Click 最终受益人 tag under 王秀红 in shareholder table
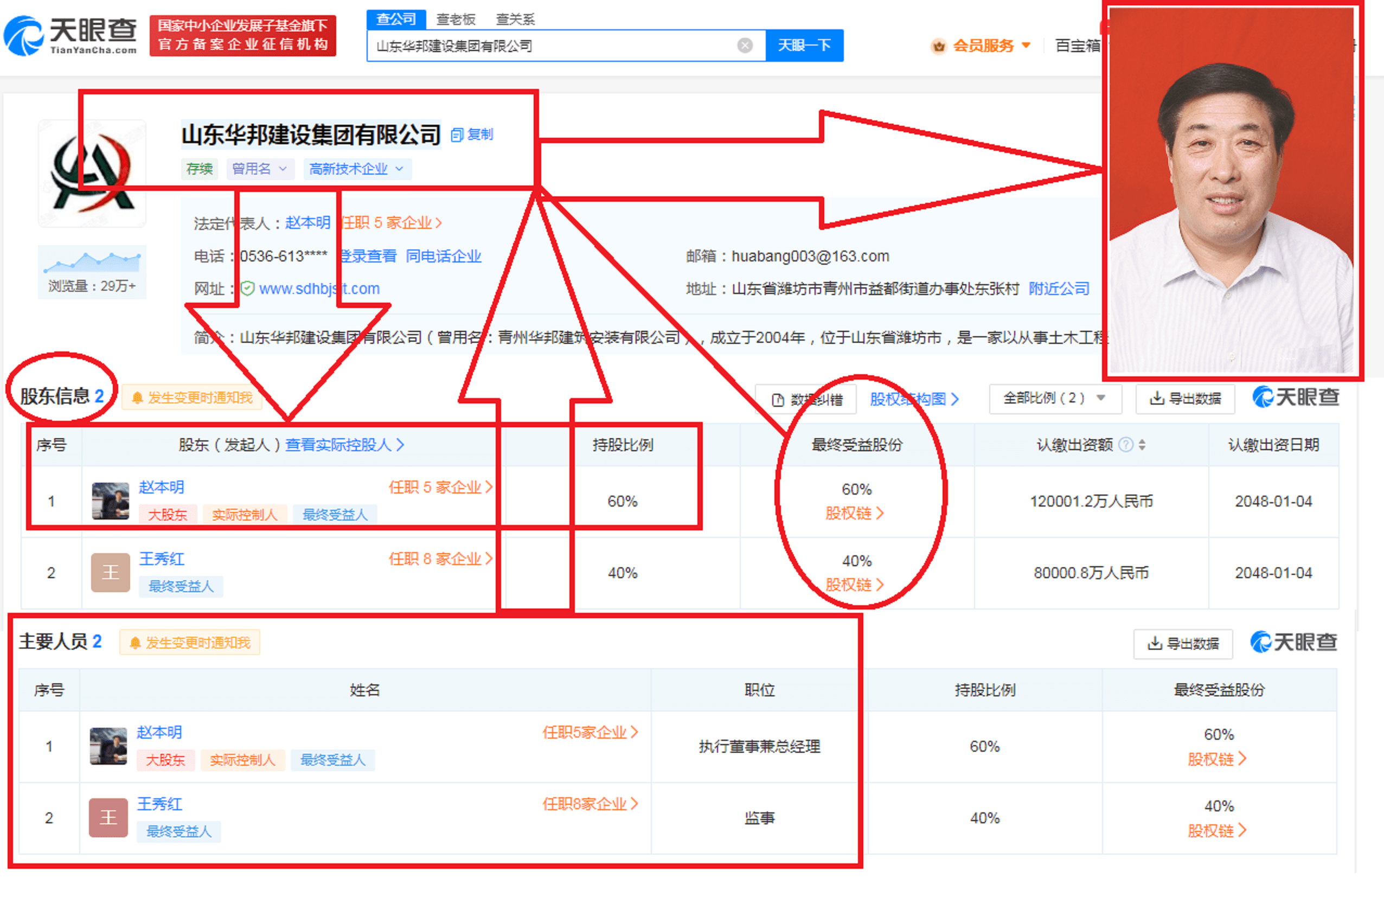Screen dimensions: 1384x897 [181, 586]
